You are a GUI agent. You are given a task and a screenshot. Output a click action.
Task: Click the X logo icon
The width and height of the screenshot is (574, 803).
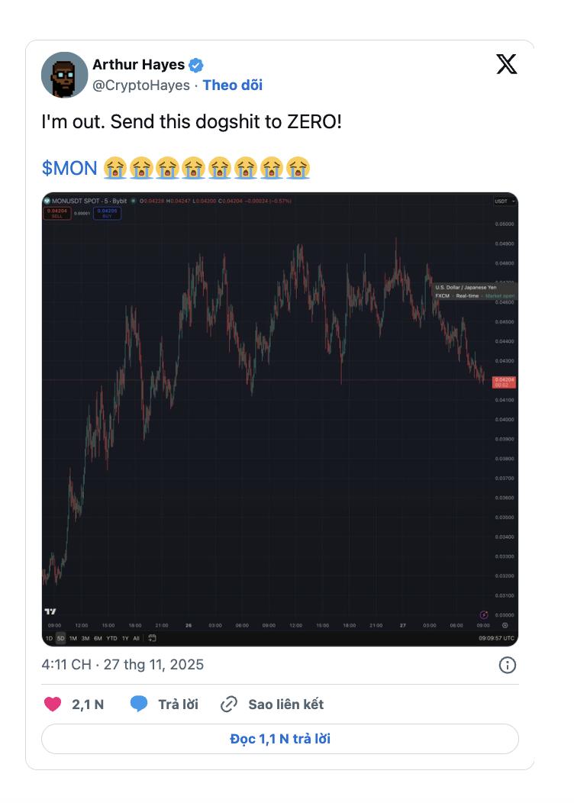506,64
